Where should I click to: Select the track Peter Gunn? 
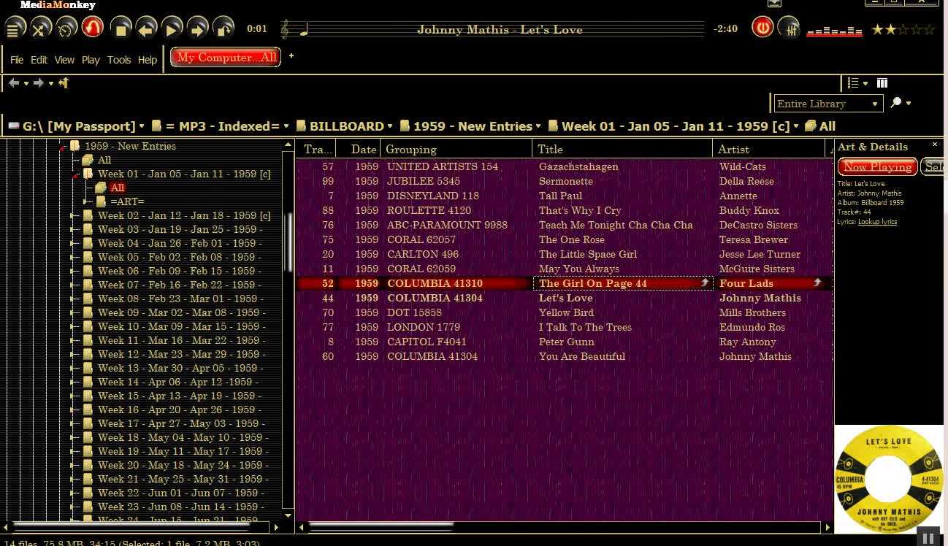tap(566, 342)
